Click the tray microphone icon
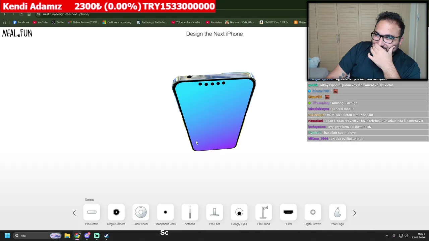The width and height of the screenshot is (429, 241). tap(394, 236)
